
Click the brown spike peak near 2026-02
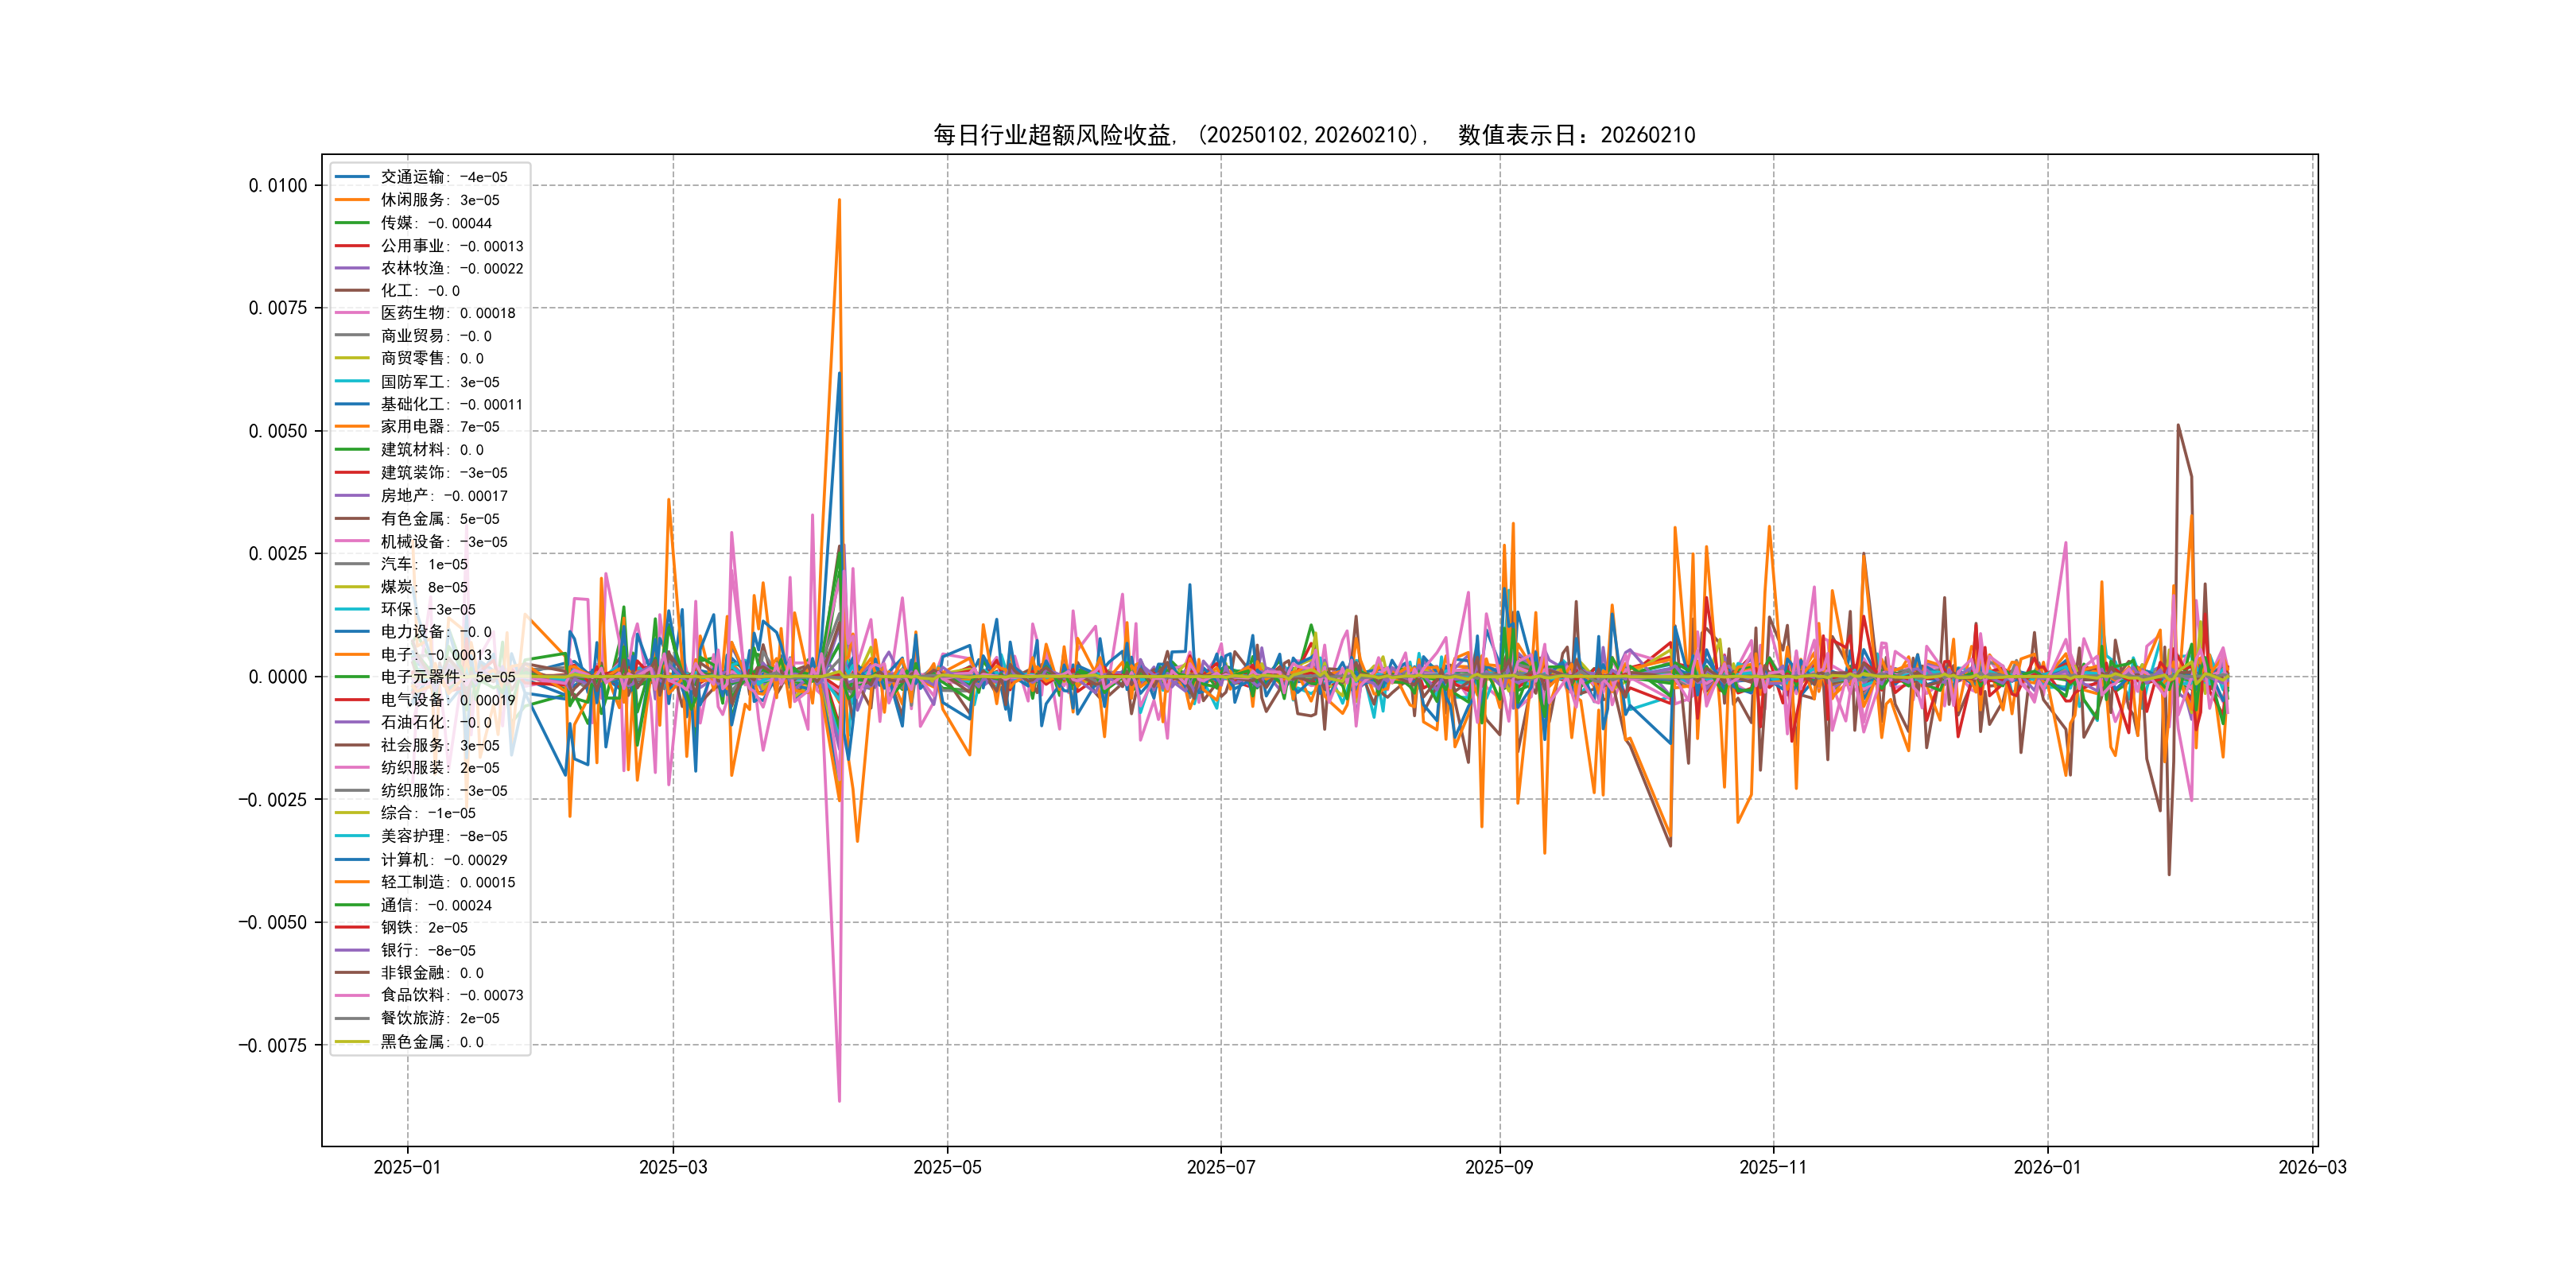(x=2178, y=426)
